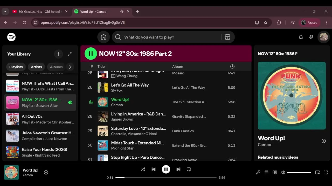Open Wang Chung artist link
This screenshot has height=186, width=332.
[127, 76]
